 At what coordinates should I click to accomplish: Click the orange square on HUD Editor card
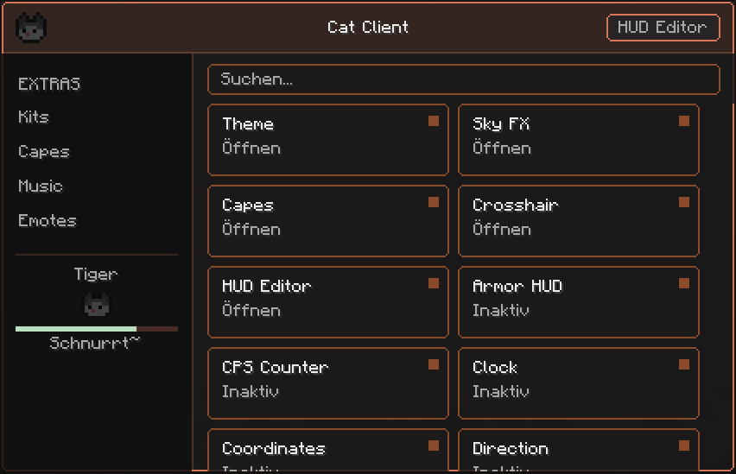click(x=434, y=283)
